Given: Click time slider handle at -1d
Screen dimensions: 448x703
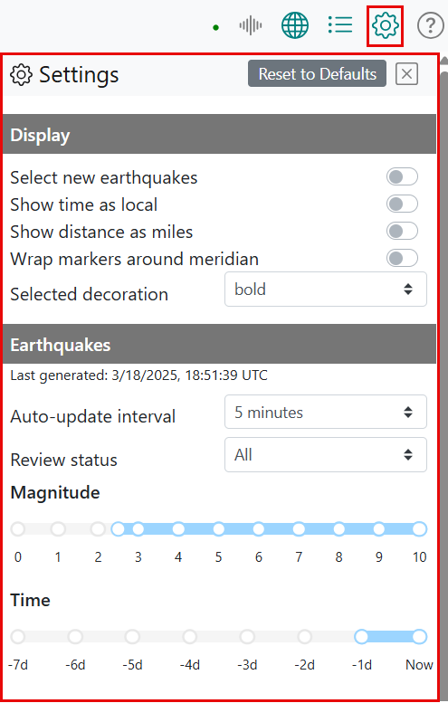Looking at the screenshot, I should pyautogui.click(x=361, y=637).
